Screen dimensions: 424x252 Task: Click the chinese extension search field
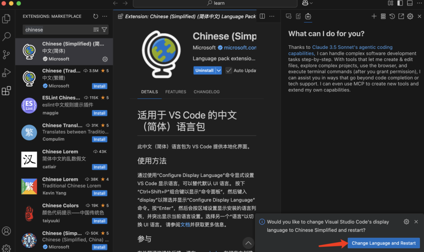pos(57,30)
